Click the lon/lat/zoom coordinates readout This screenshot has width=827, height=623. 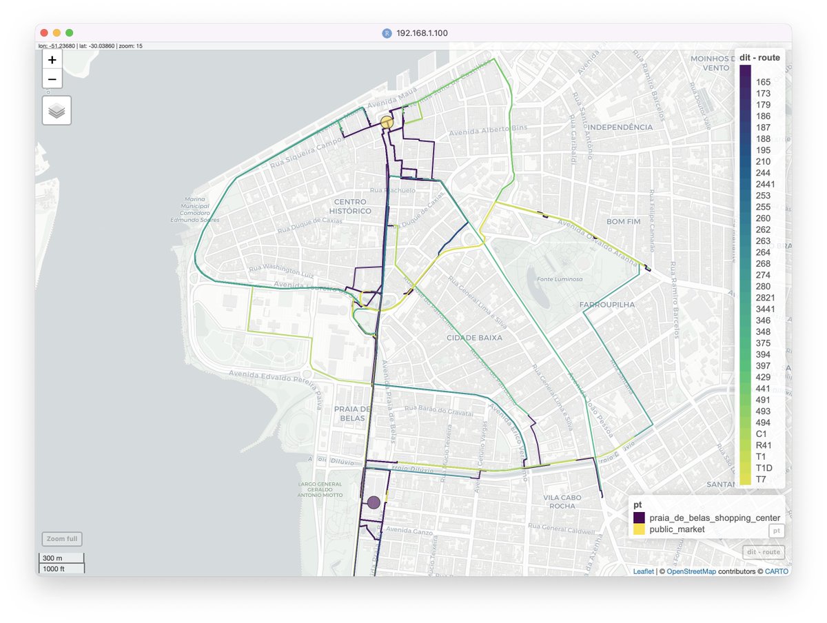tap(90, 46)
